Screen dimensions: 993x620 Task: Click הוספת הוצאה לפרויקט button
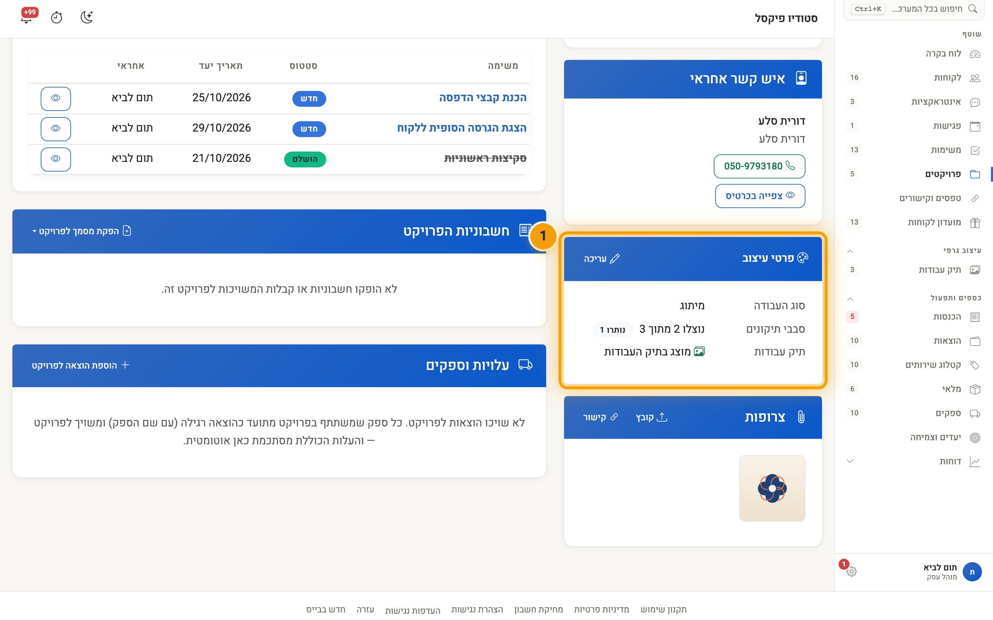click(80, 365)
